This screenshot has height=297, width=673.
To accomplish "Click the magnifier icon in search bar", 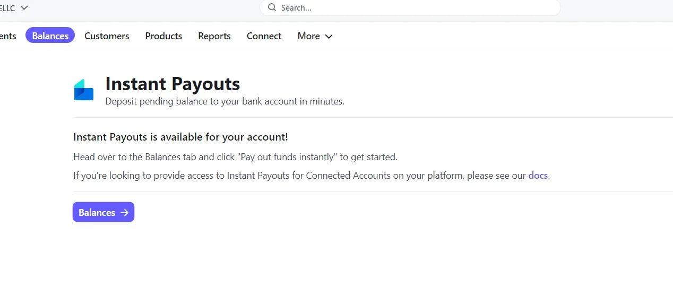I will (x=272, y=7).
